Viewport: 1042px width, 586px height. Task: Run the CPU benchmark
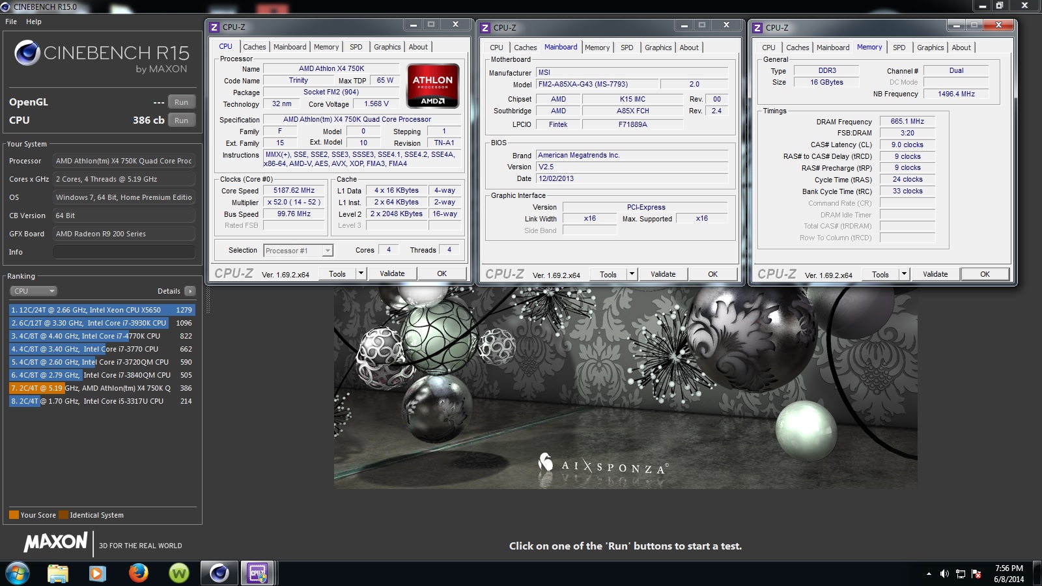(x=182, y=120)
